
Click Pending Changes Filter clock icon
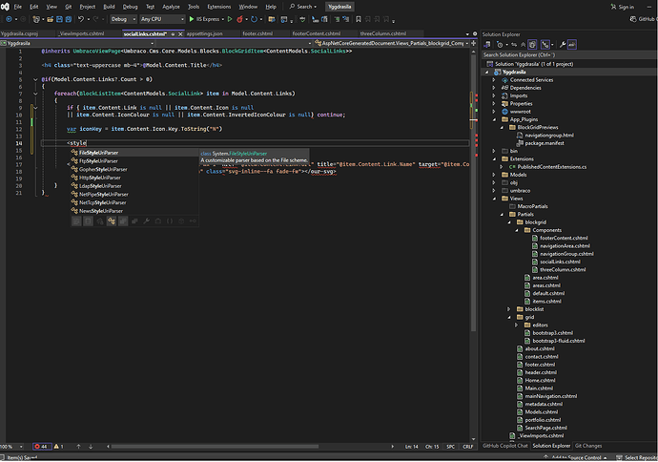point(500,45)
